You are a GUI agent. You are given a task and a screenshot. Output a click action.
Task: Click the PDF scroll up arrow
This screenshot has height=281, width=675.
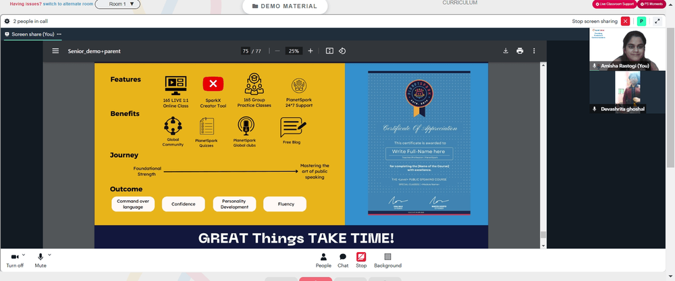[543, 65]
